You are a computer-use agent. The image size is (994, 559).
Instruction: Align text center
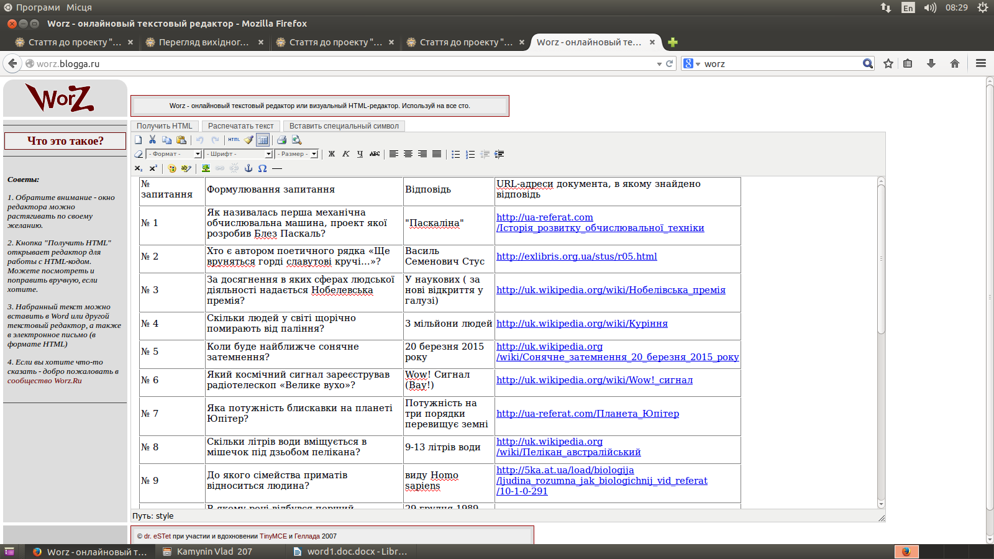click(x=408, y=154)
